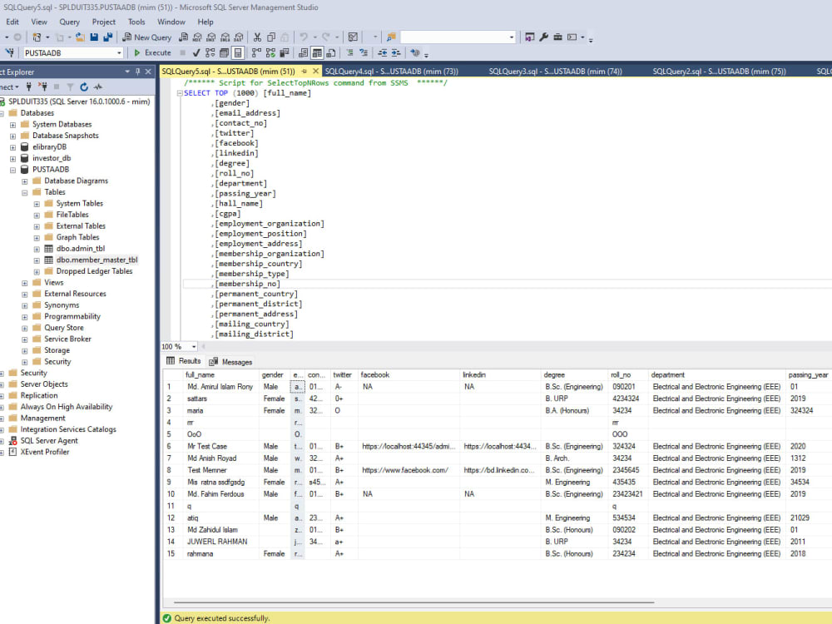
Task: Click the Parse checkmark icon
Action: [x=196, y=52]
